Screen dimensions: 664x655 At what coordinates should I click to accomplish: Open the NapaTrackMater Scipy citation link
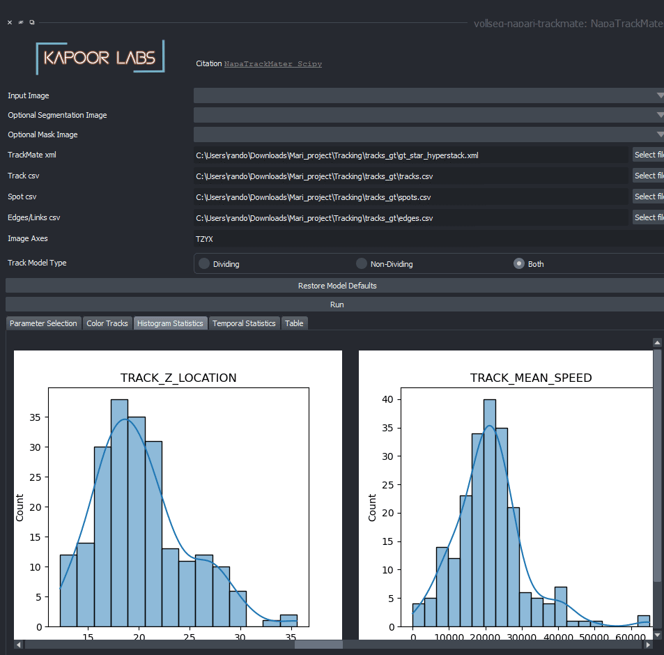272,63
